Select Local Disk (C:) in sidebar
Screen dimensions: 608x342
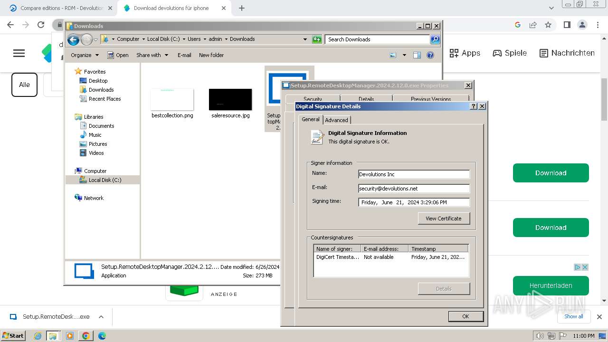coord(104,180)
